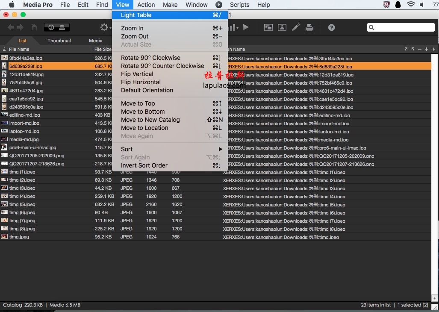Go forward with the right arrow toolbar icon
Viewport: 439px width, 312px height.
20,27
